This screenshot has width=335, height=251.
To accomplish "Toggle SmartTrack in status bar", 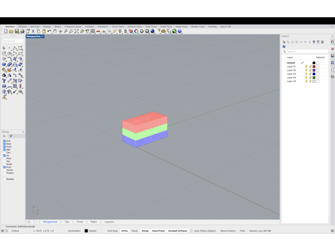I will [158, 231].
